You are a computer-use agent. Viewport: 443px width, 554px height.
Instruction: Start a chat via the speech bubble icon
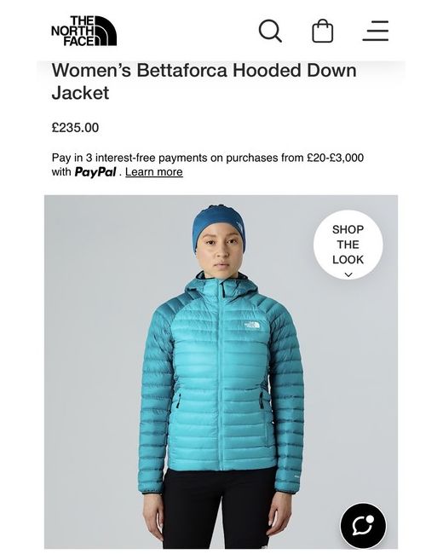pyautogui.click(x=363, y=526)
